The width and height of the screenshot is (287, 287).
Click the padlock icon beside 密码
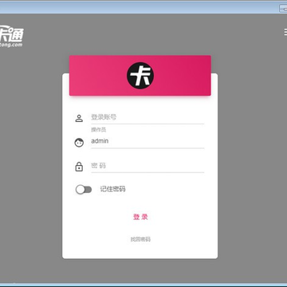[x=79, y=167]
